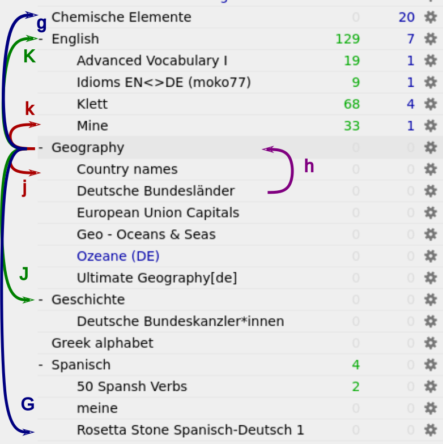Open gear options for 50 Spansh Verbs
This screenshot has height=444, width=443.
(x=431, y=387)
